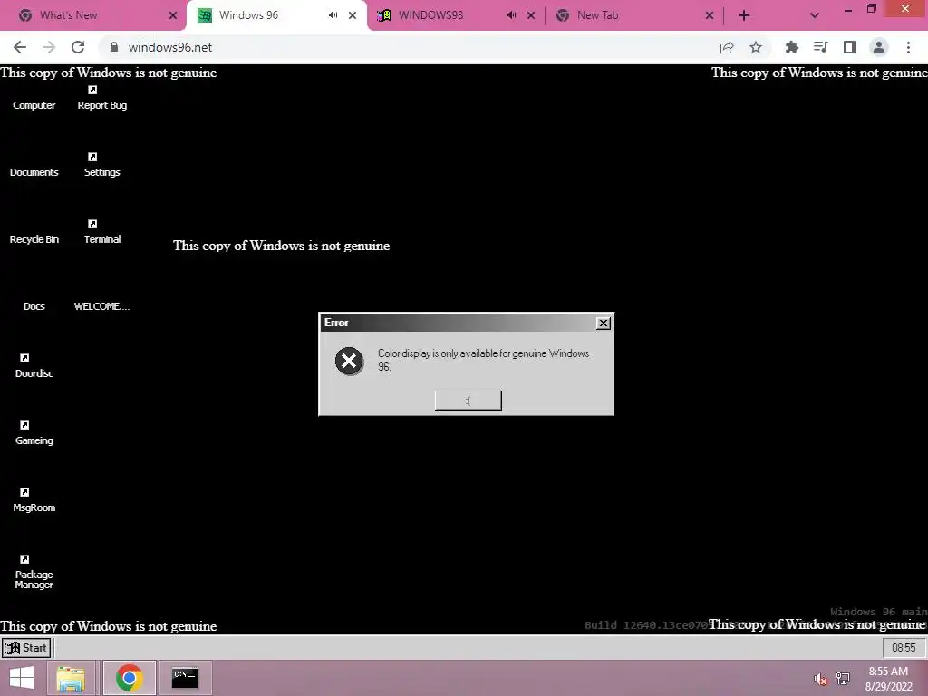This screenshot has width=928, height=696.
Task: Open a new browser tab
Action: 744,15
